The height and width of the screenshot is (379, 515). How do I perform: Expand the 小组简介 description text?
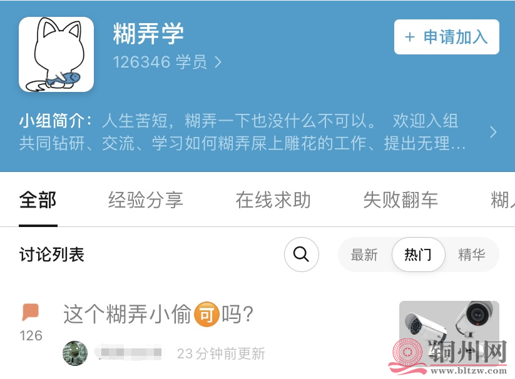point(242,132)
